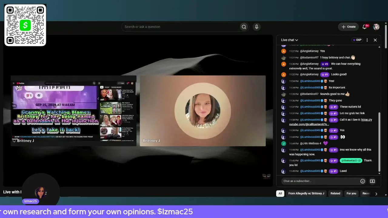388x218 pixels.
Task: Click the 0XP badge in the chat header
Action: pyautogui.click(x=357, y=40)
